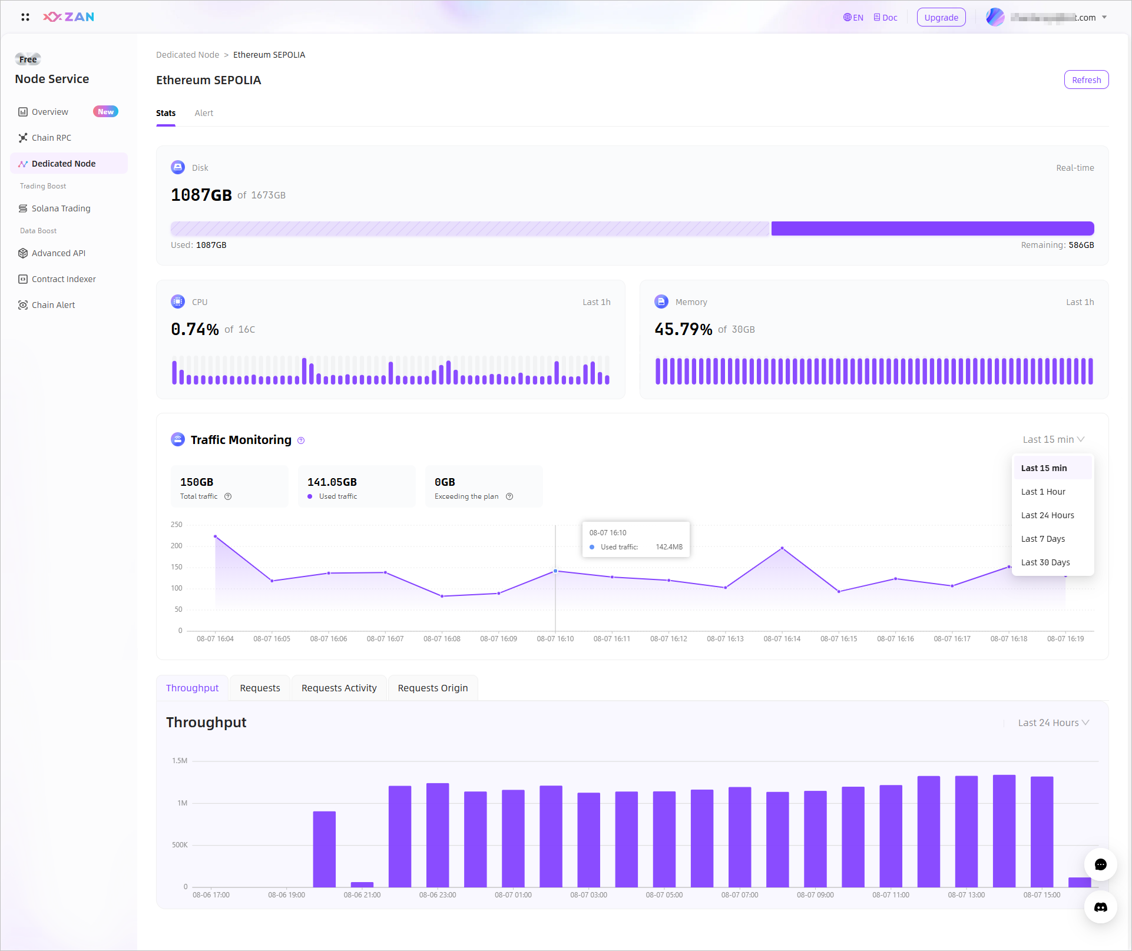This screenshot has width=1132, height=951.
Task: Select Dedicated Node in sidebar
Action: click(68, 164)
